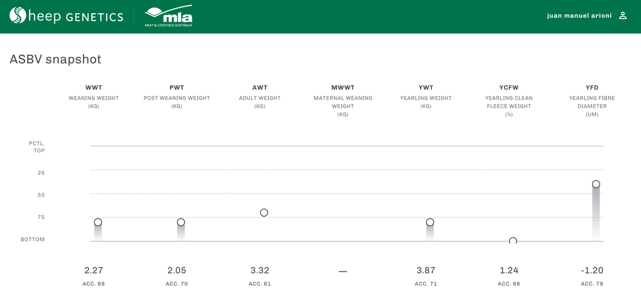Click the YFD value -1.20

591,270
